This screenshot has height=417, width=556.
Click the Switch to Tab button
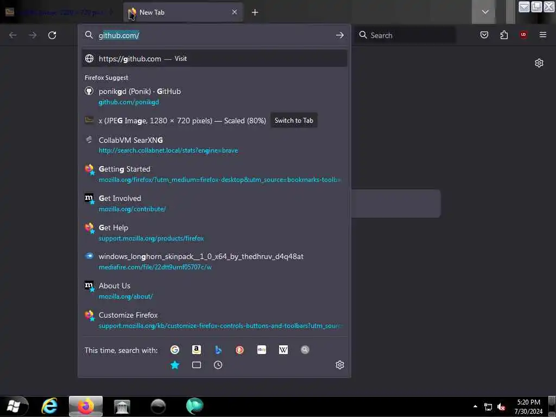pos(294,121)
